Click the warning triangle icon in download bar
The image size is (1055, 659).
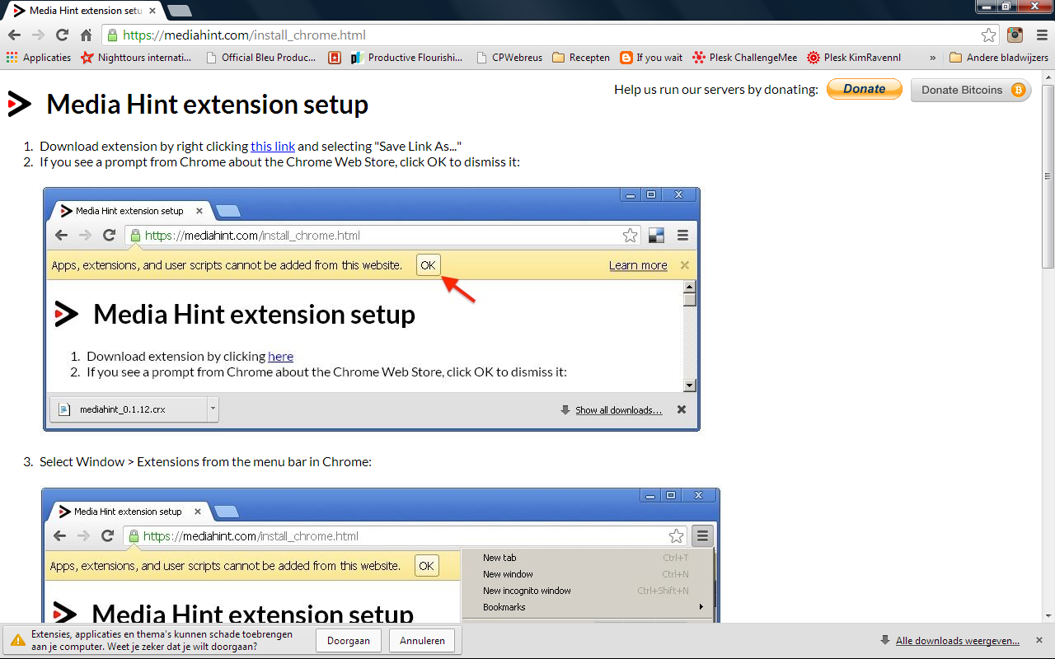[x=17, y=640]
